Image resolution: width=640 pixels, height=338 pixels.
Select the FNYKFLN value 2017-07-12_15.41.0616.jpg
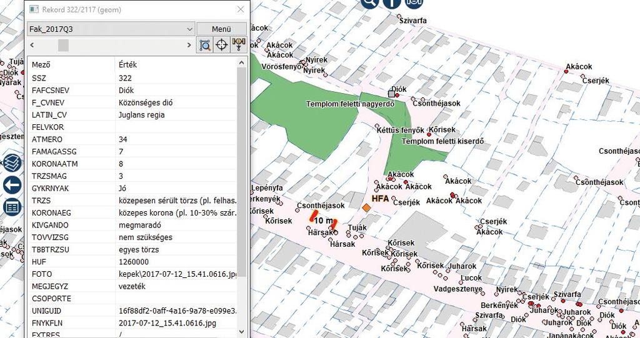[x=167, y=323]
